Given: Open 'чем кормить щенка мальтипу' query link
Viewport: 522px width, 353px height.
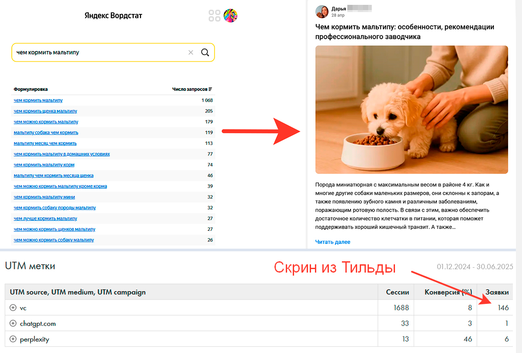Looking at the screenshot, I should (x=45, y=111).
